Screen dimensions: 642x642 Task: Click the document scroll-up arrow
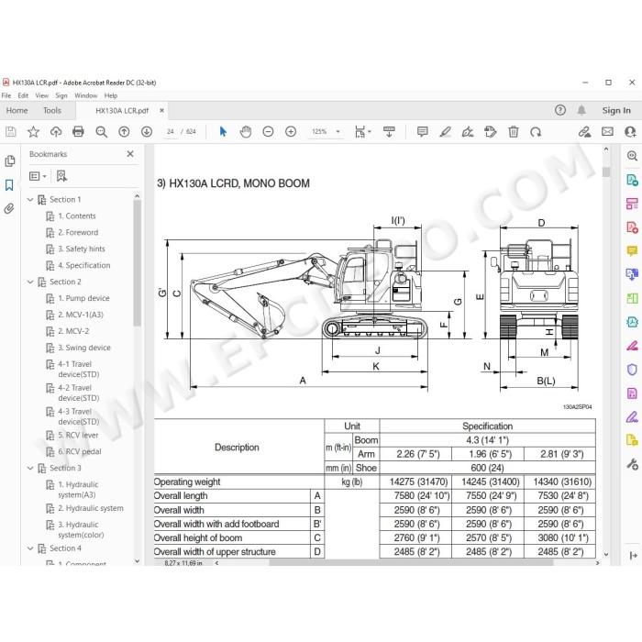click(606, 149)
